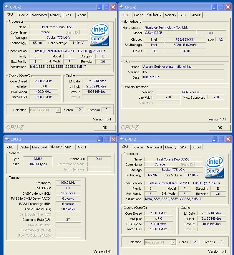Open Mainboard tab in bottom-right CPU-Z window
234x255 pixels.
(x=154, y=147)
